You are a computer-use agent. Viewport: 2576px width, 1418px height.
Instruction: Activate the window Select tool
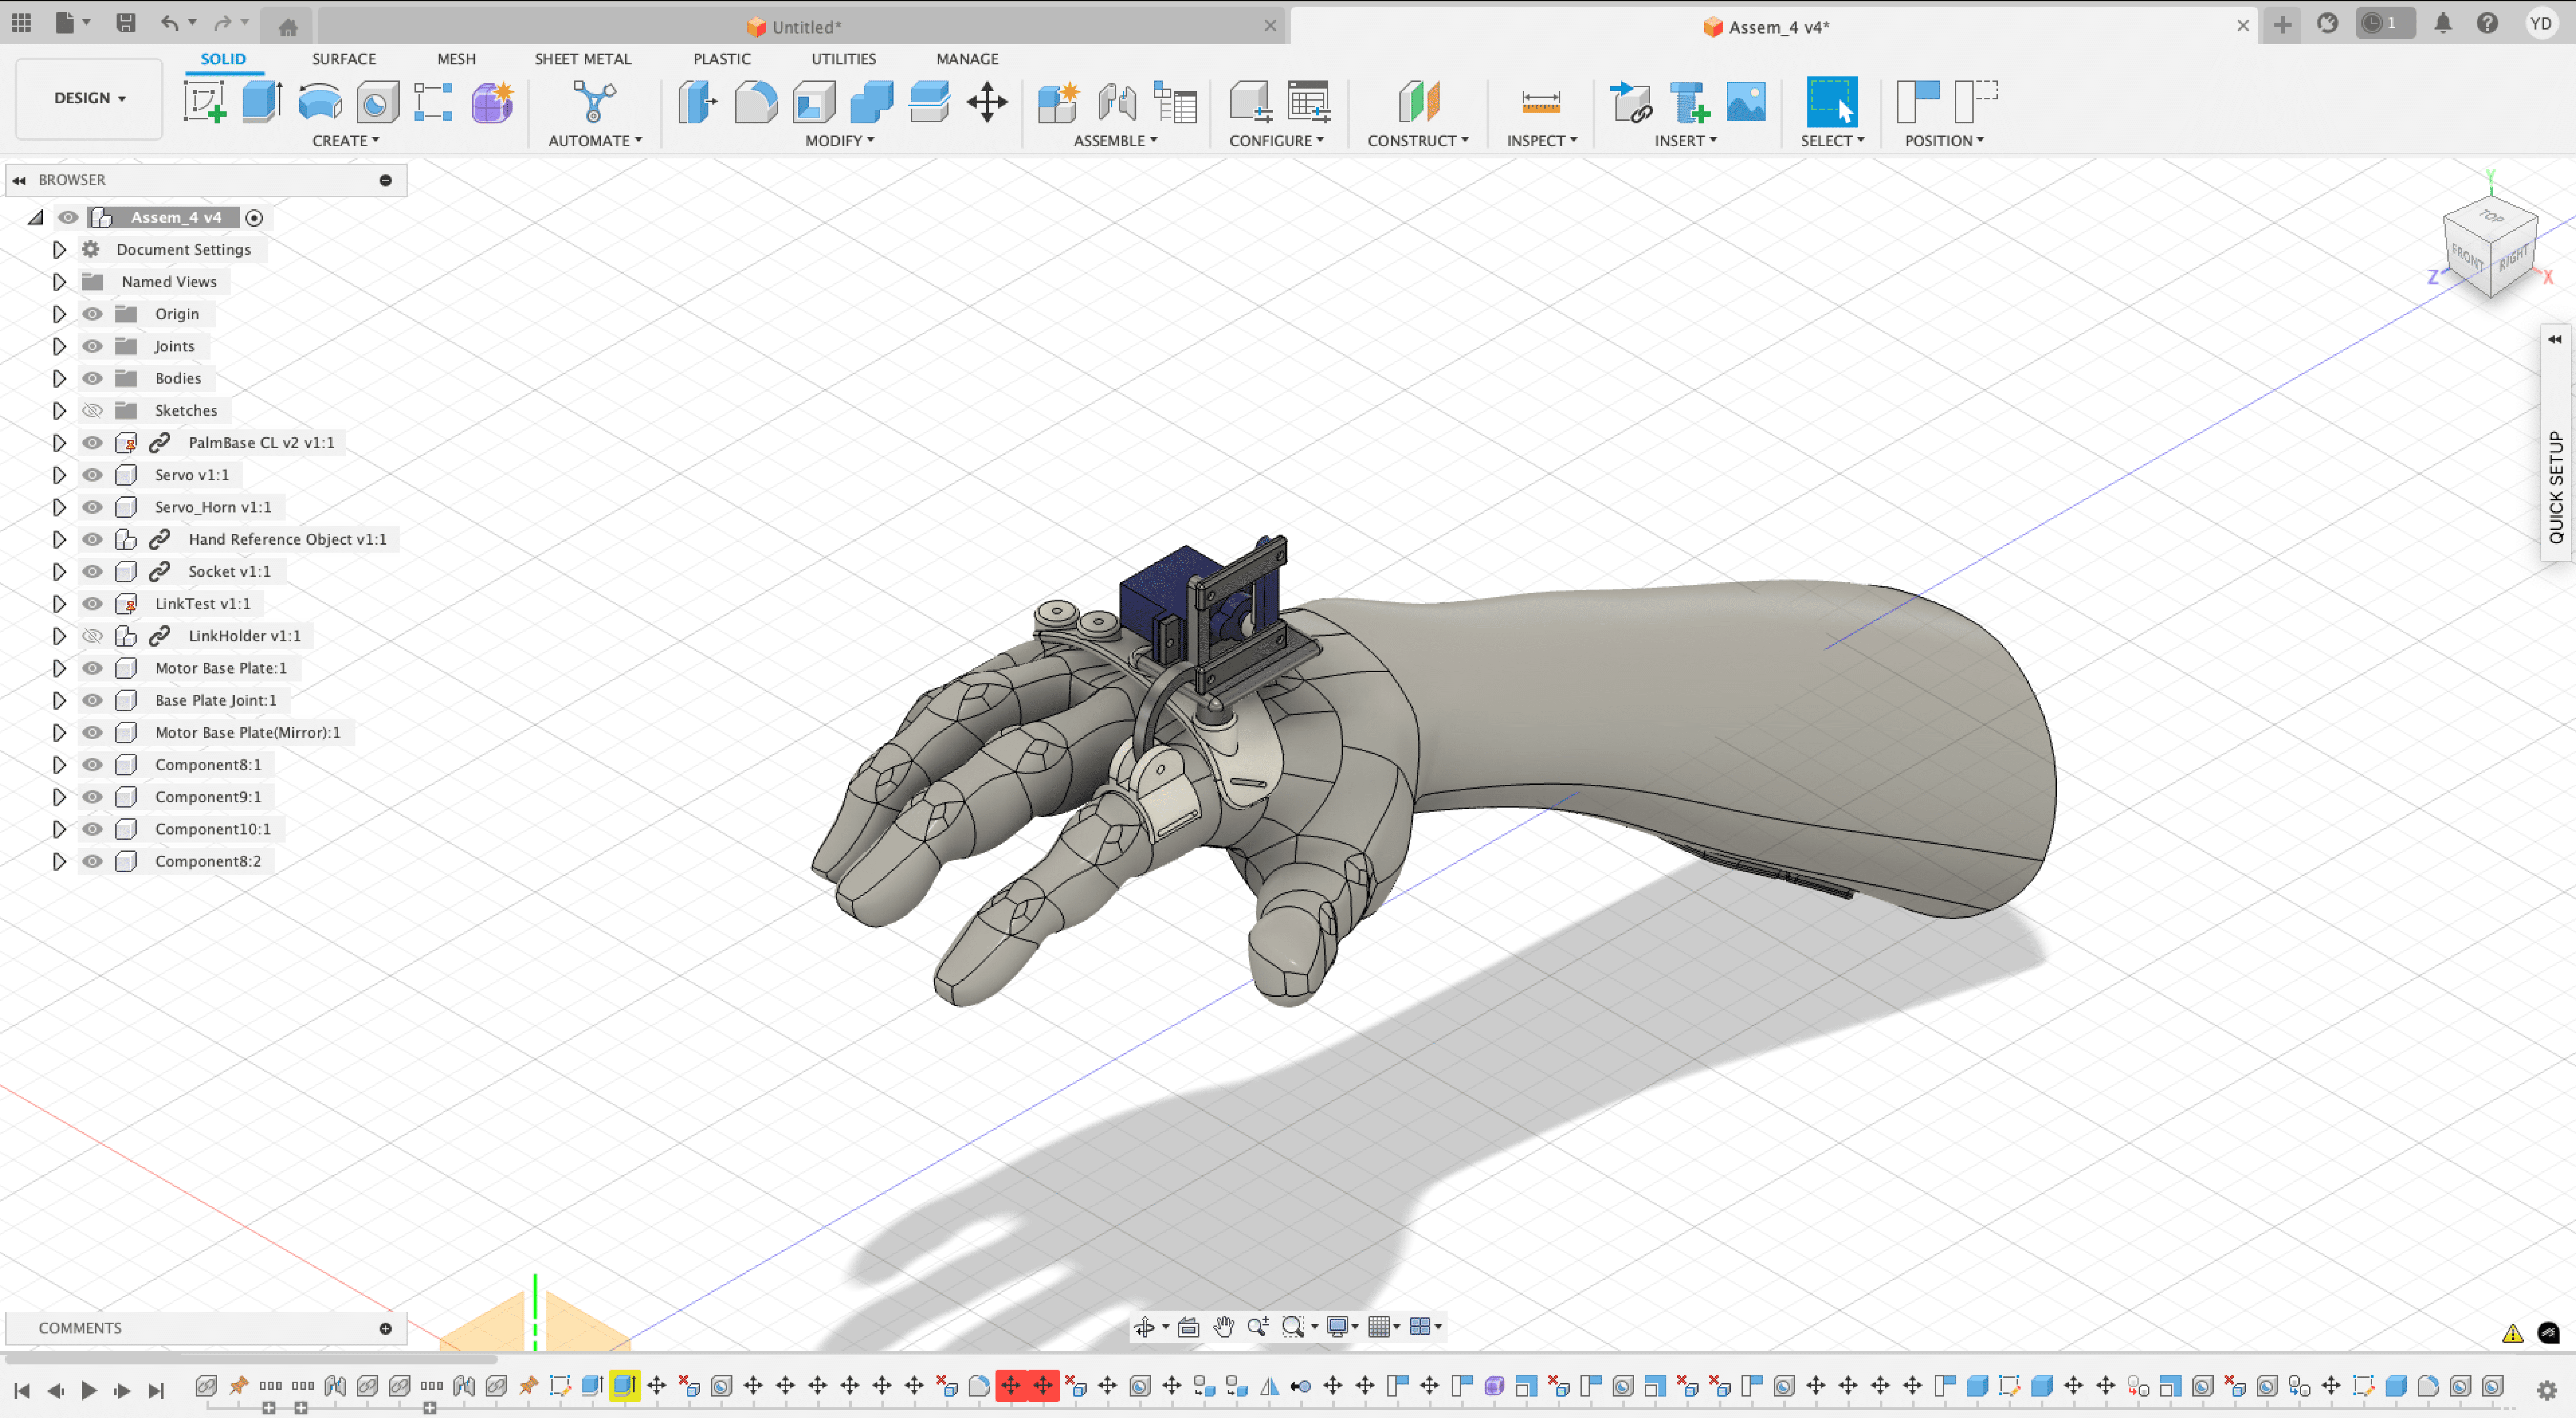1832,102
